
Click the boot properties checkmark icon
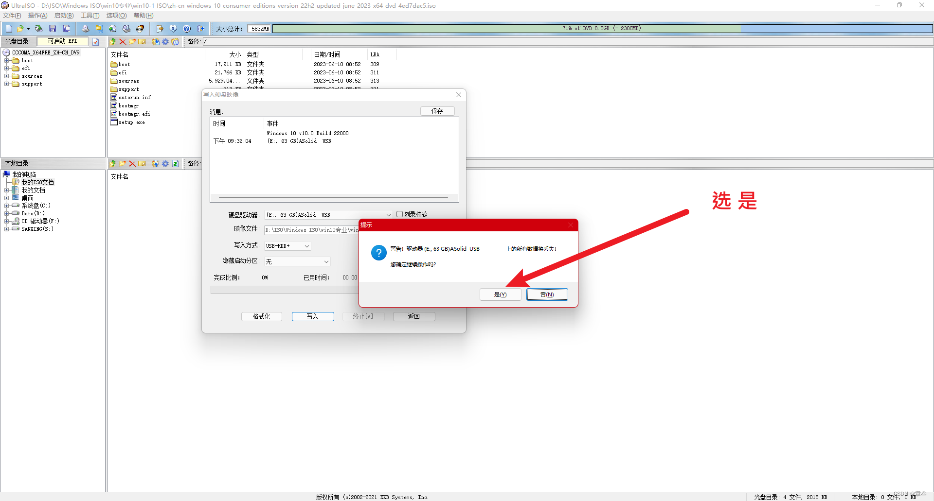(96, 42)
